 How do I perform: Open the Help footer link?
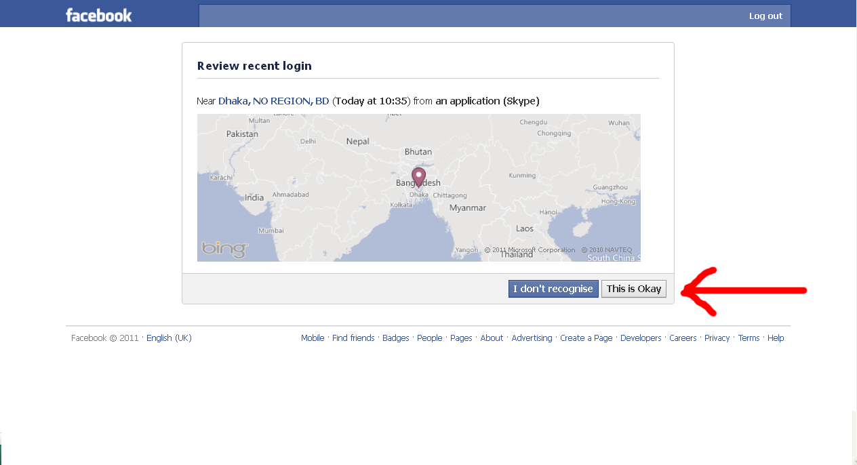[776, 338]
